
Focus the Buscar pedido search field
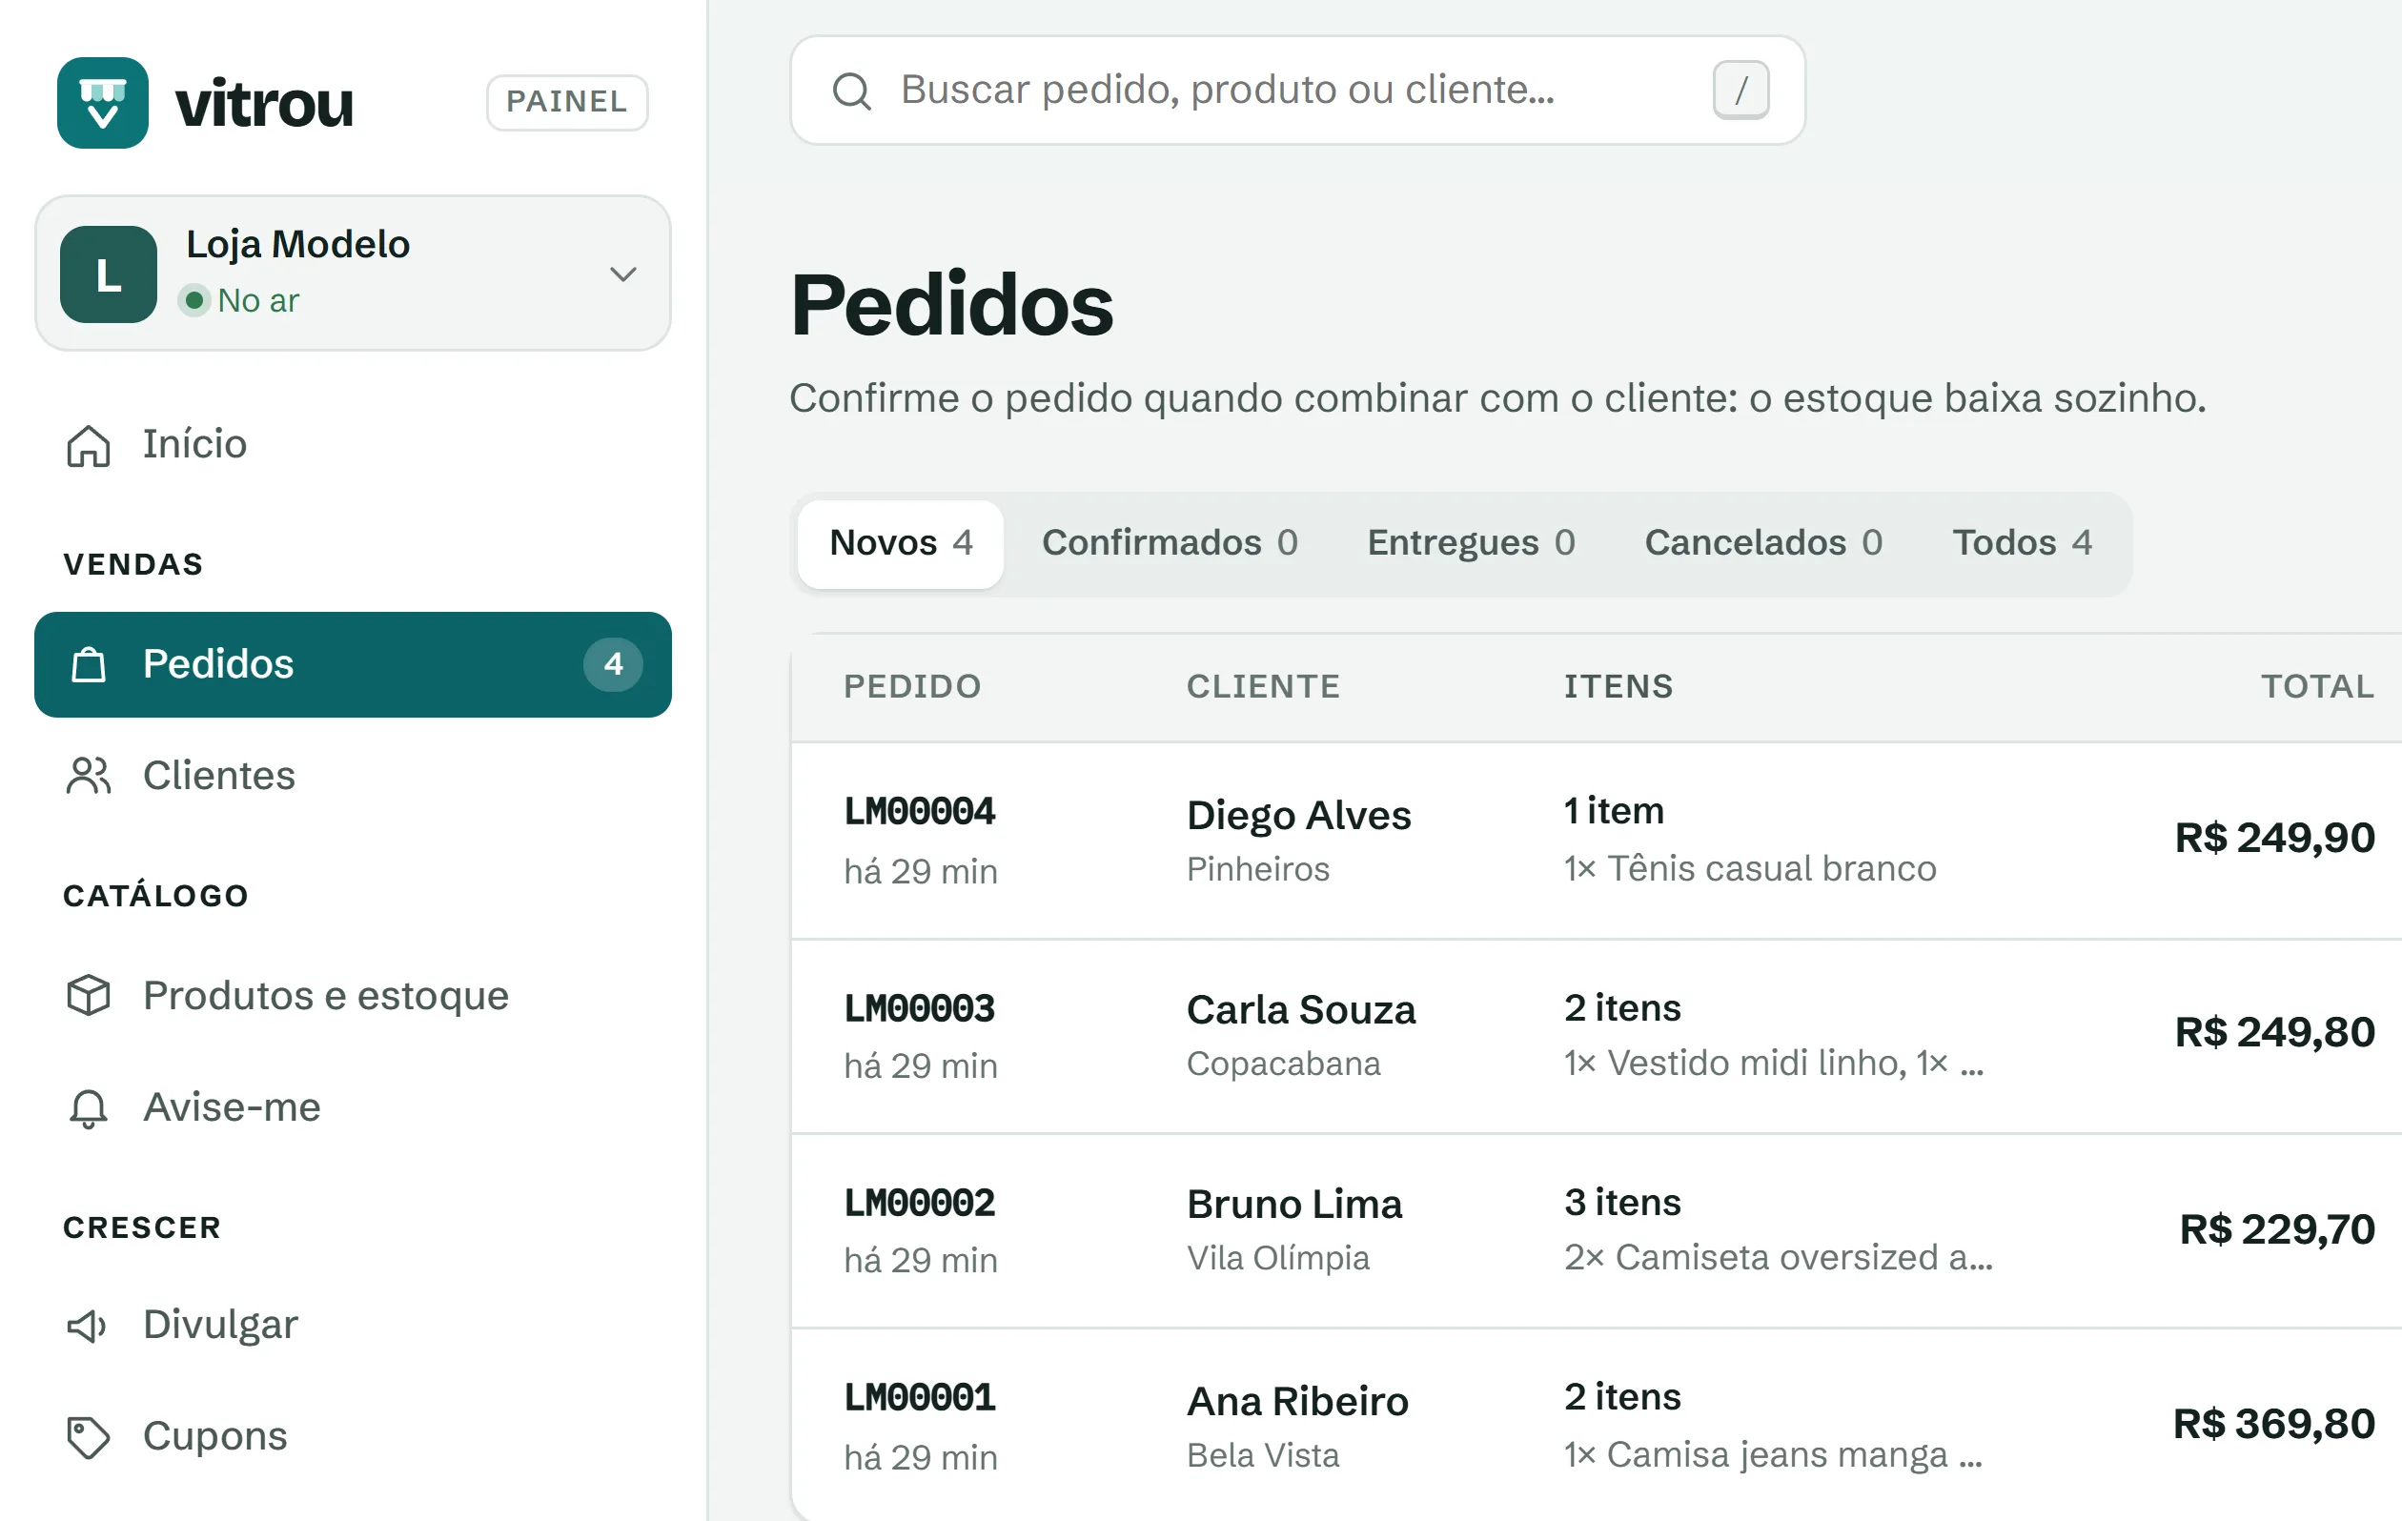[1296, 91]
